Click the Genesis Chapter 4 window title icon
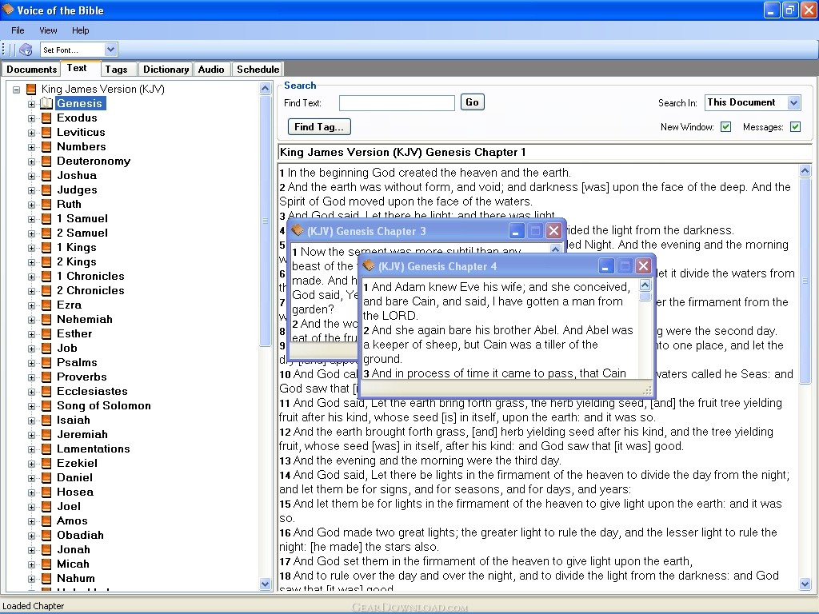The image size is (819, 614). [369, 265]
